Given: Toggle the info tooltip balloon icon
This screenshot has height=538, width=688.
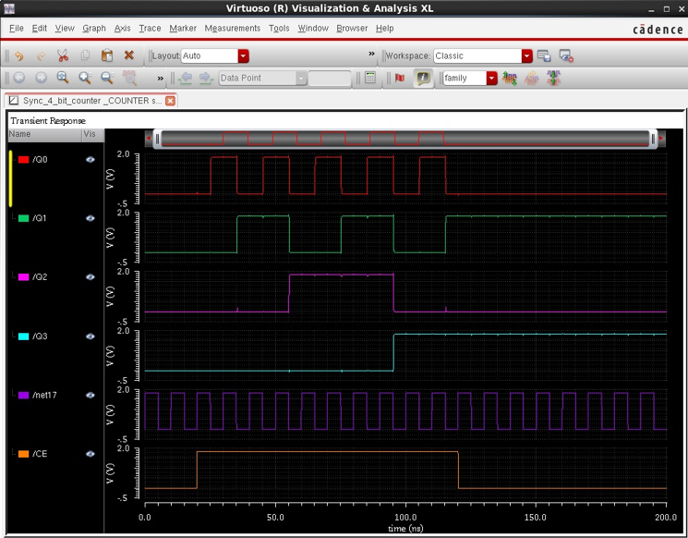Looking at the screenshot, I should [423, 78].
